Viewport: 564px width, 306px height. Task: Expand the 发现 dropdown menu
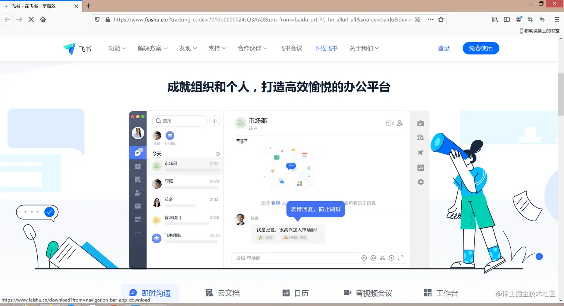coord(188,48)
